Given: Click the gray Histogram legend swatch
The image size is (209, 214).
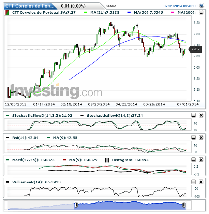Looking at the screenshot, I should [x=107, y=160].
